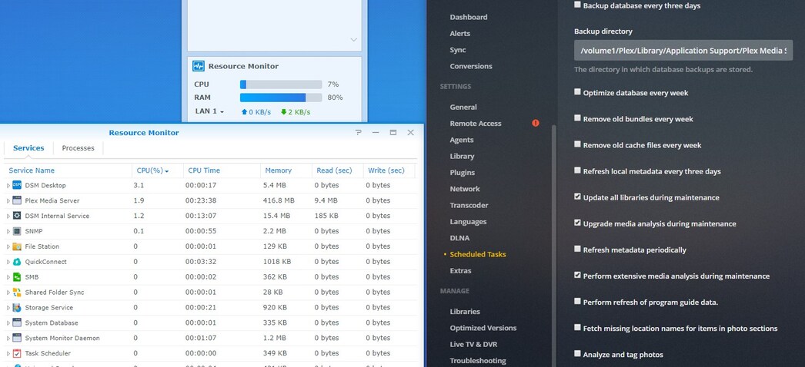Open the LAN 1 interface dropdown
805x367 pixels.
(x=209, y=111)
